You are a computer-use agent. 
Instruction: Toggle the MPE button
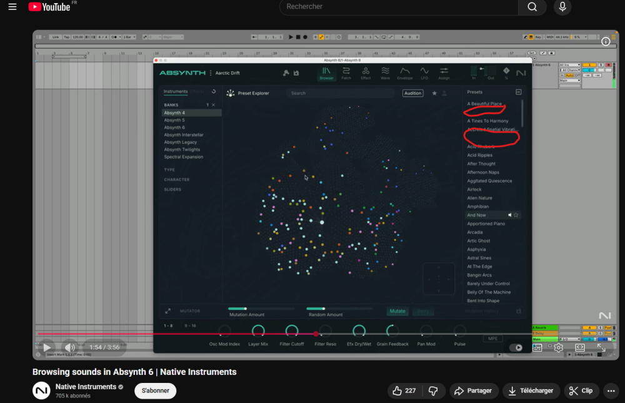[x=492, y=339]
